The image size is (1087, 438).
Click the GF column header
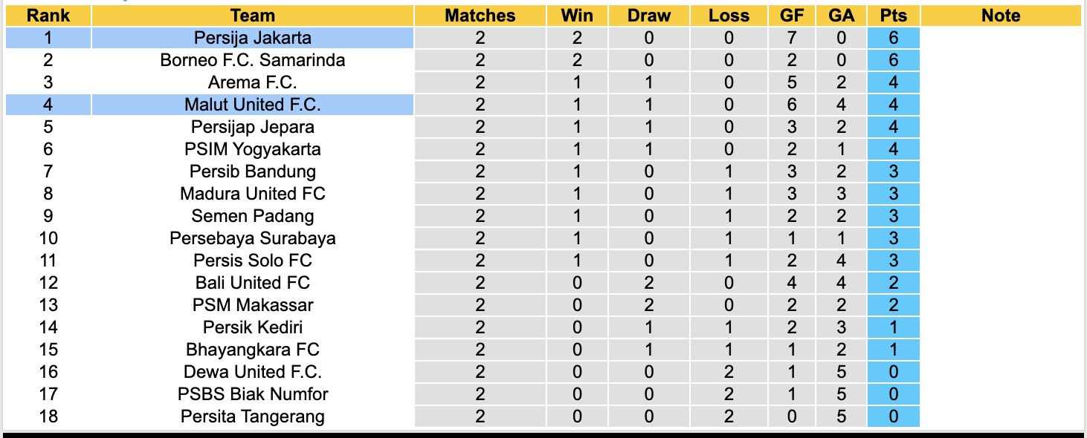coord(792,16)
